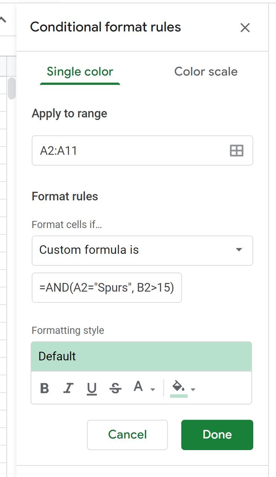
Task: Toggle Underline formatting style
Action: pos(91,389)
